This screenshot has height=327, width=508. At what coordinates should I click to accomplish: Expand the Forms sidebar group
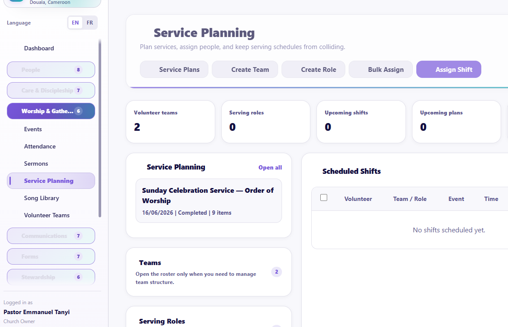pyautogui.click(x=51, y=256)
